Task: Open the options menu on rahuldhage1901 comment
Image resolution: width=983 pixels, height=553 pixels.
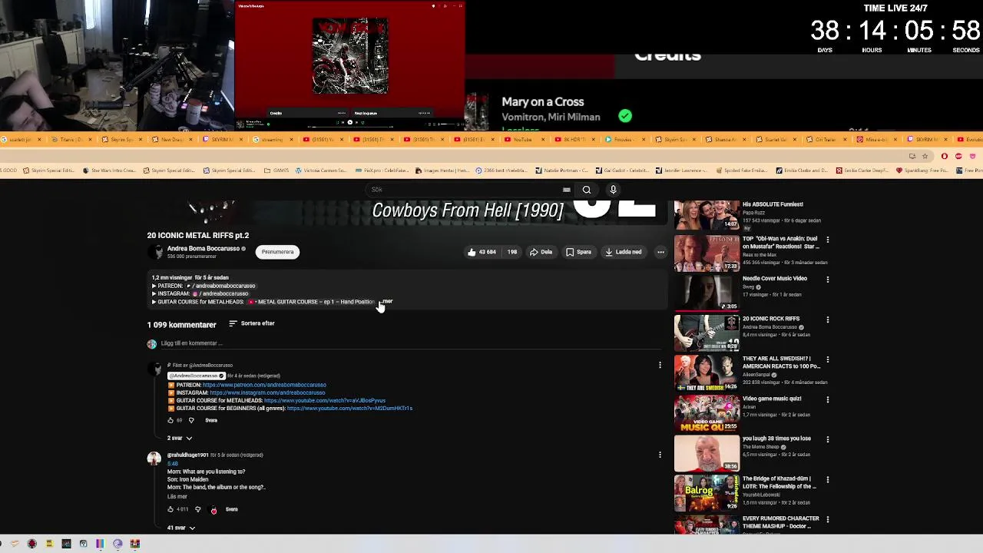Action: (x=660, y=455)
